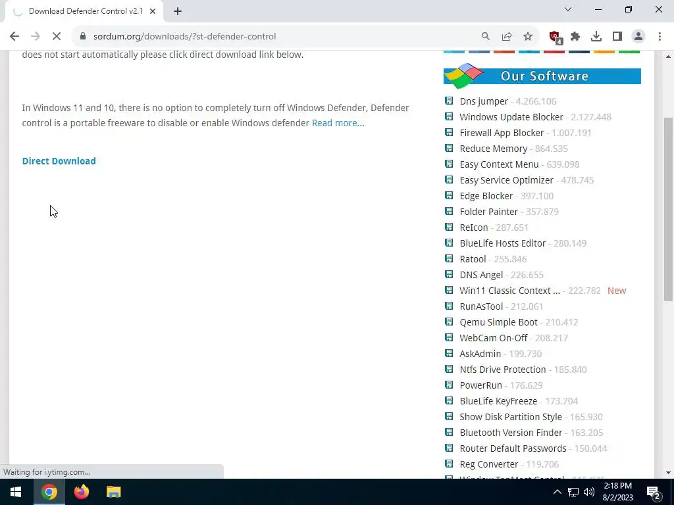Launch Firefox from the taskbar
The width and height of the screenshot is (674, 505).
tap(81, 492)
